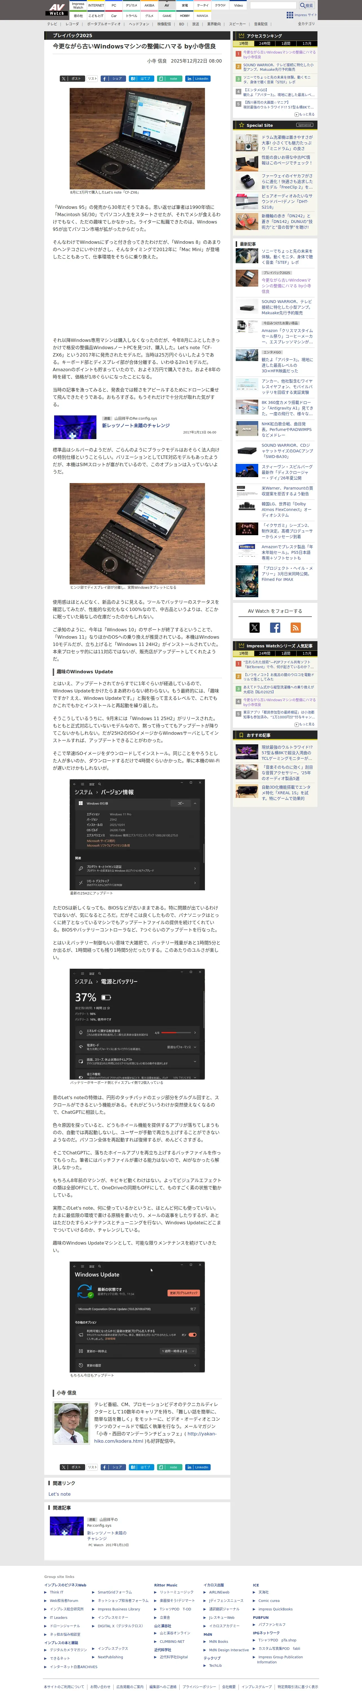Open the AKIBA header tab

[x=149, y=5]
